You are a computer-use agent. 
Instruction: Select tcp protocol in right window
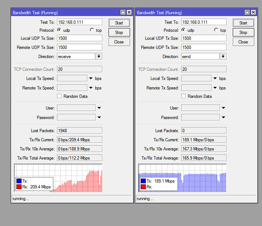[216, 30]
